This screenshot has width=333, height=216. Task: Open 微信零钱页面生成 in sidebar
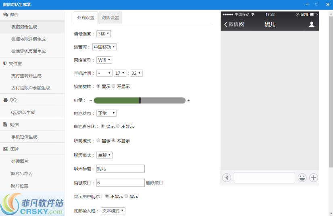point(32,51)
